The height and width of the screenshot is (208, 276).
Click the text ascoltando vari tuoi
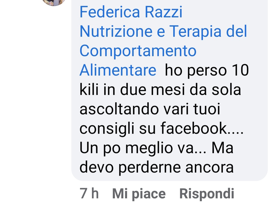[x=150, y=109]
